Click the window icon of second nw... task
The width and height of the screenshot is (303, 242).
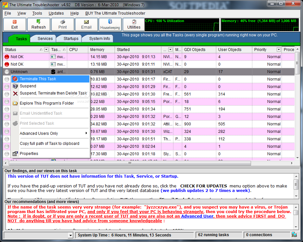coord(53,64)
